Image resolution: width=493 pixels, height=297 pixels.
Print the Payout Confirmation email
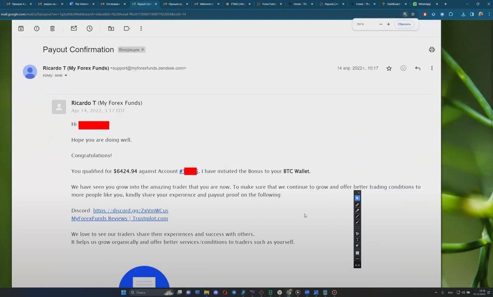pyautogui.click(x=432, y=50)
